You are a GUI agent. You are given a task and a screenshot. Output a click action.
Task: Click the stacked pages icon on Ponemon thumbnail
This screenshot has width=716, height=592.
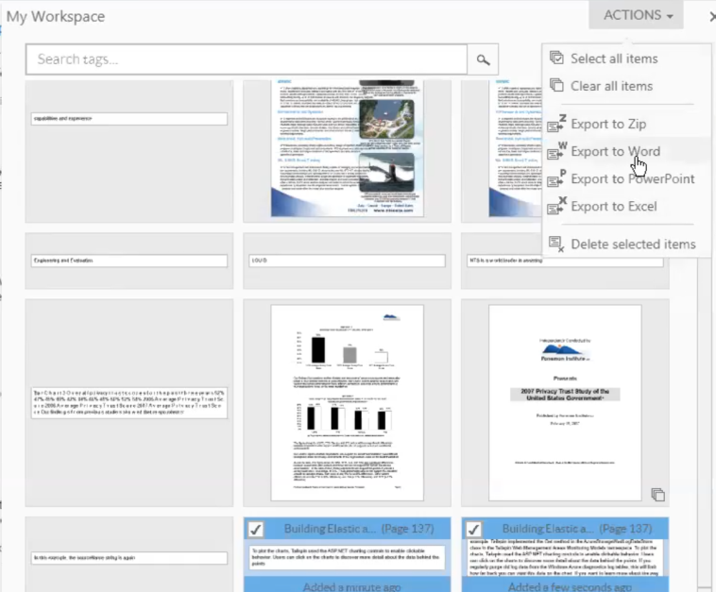tap(658, 495)
